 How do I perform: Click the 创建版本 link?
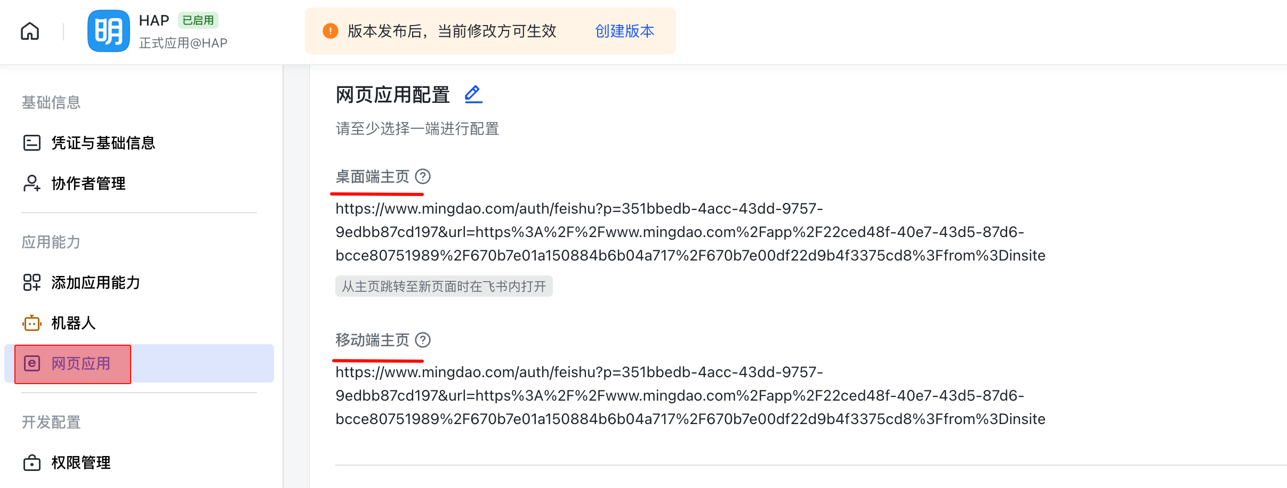pos(624,31)
